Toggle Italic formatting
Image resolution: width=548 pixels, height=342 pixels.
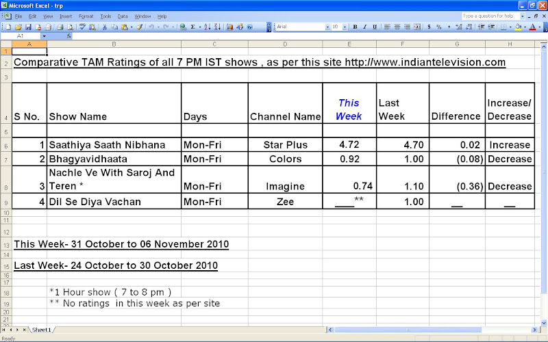[x=364, y=27]
